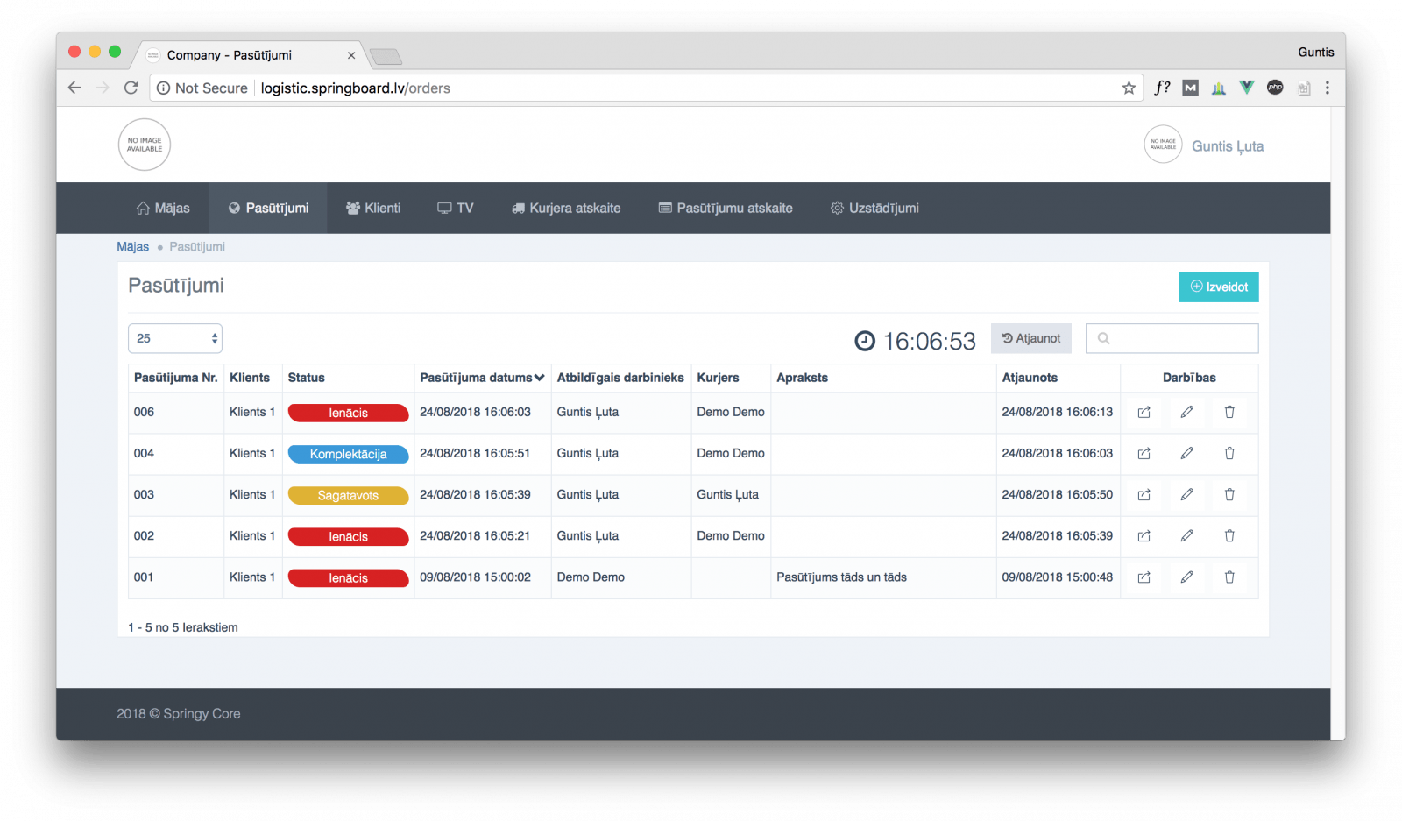Viewport: 1402px width, 821px height.
Task: Open Uzstādījumi settings menu
Action: pyautogui.click(x=874, y=208)
